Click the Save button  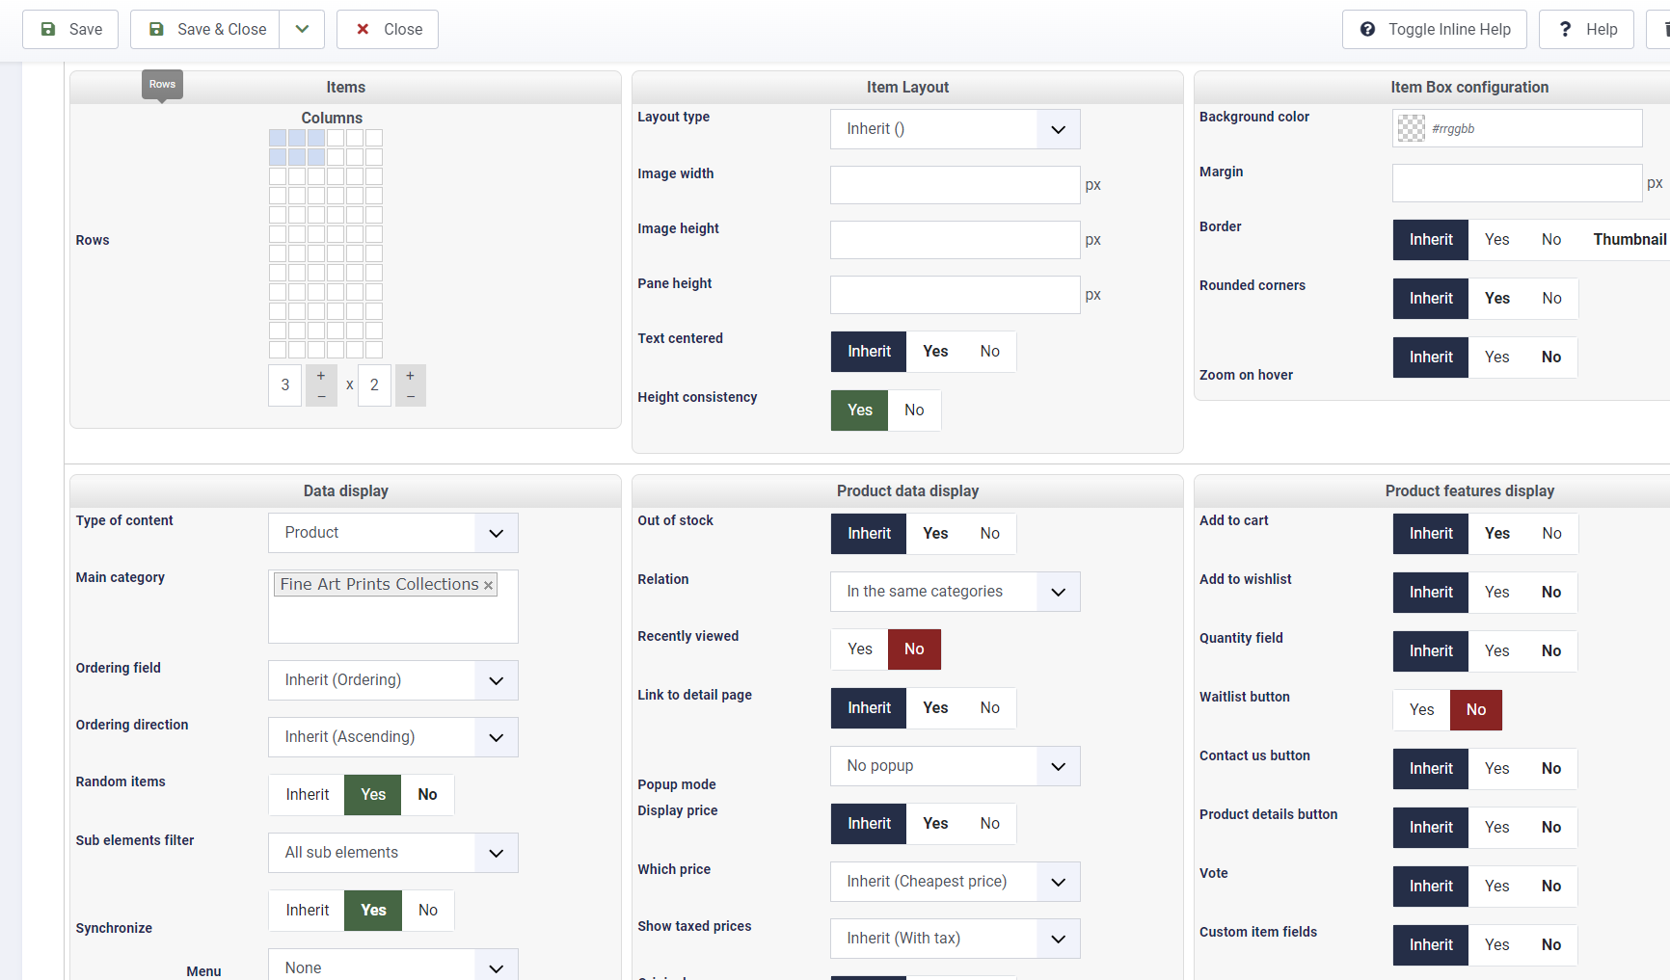(x=70, y=29)
